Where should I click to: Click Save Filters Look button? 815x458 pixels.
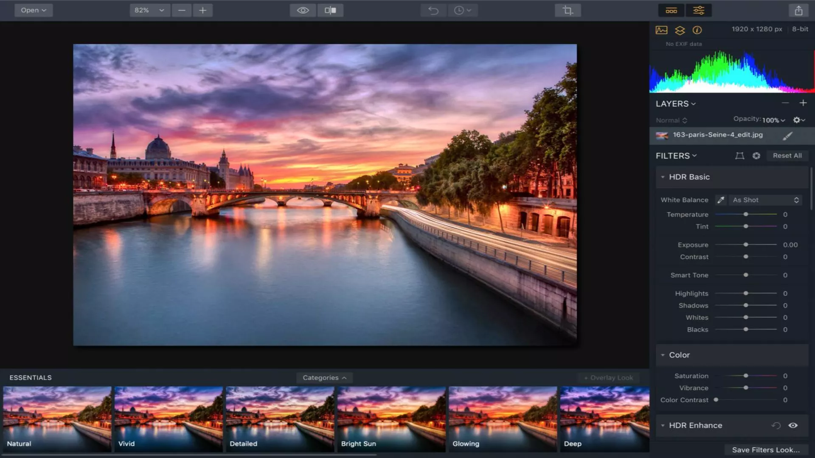pos(765,450)
